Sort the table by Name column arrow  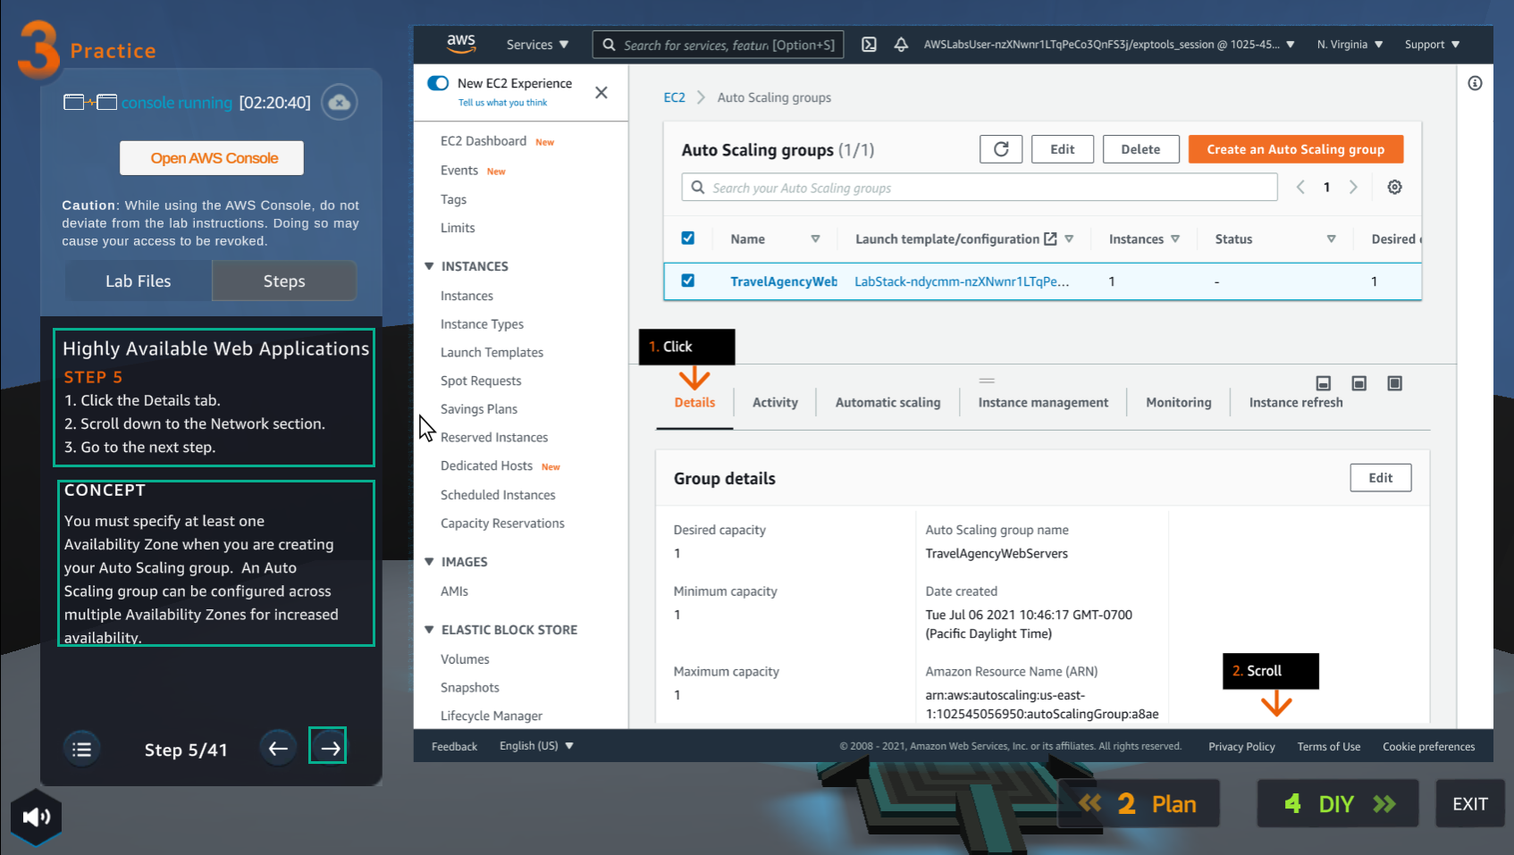point(815,239)
